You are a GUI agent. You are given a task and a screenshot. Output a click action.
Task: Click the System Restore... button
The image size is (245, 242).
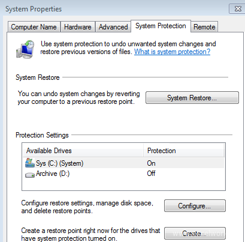point(192,98)
